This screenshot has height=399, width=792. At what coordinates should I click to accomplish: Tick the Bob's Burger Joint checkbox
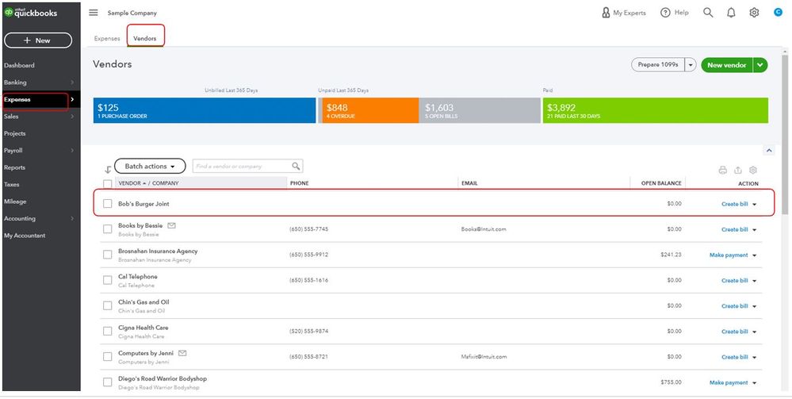[107, 203]
